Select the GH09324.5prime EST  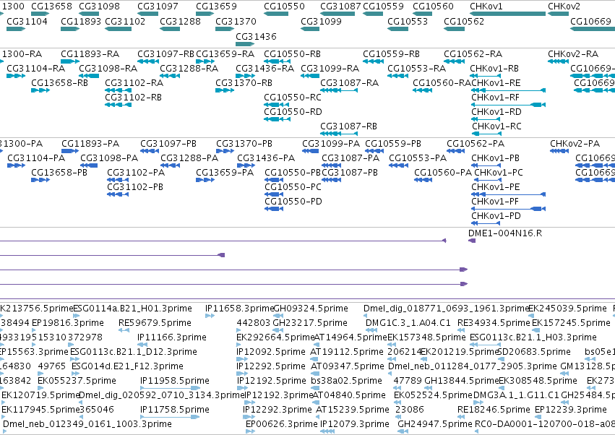click(x=278, y=316)
